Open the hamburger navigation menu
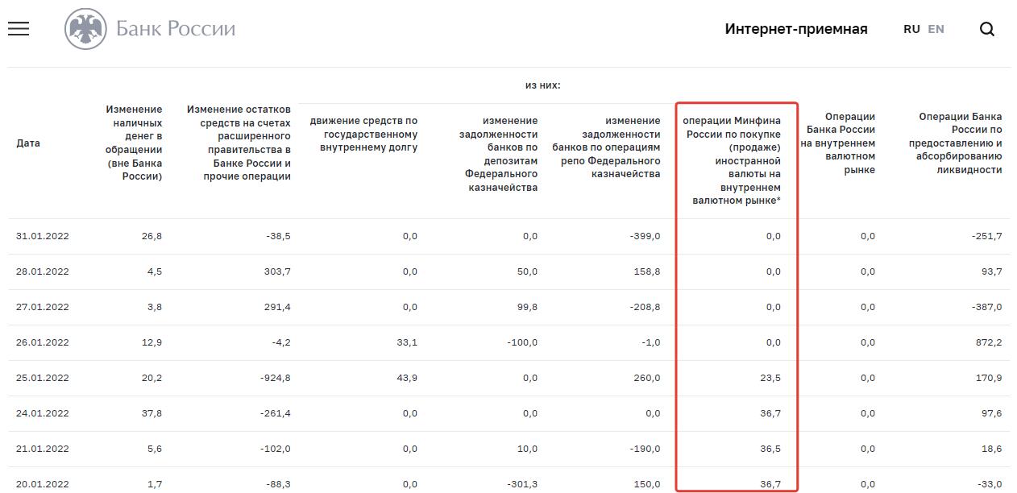The height and width of the screenshot is (493, 1017). click(x=19, y=29)
